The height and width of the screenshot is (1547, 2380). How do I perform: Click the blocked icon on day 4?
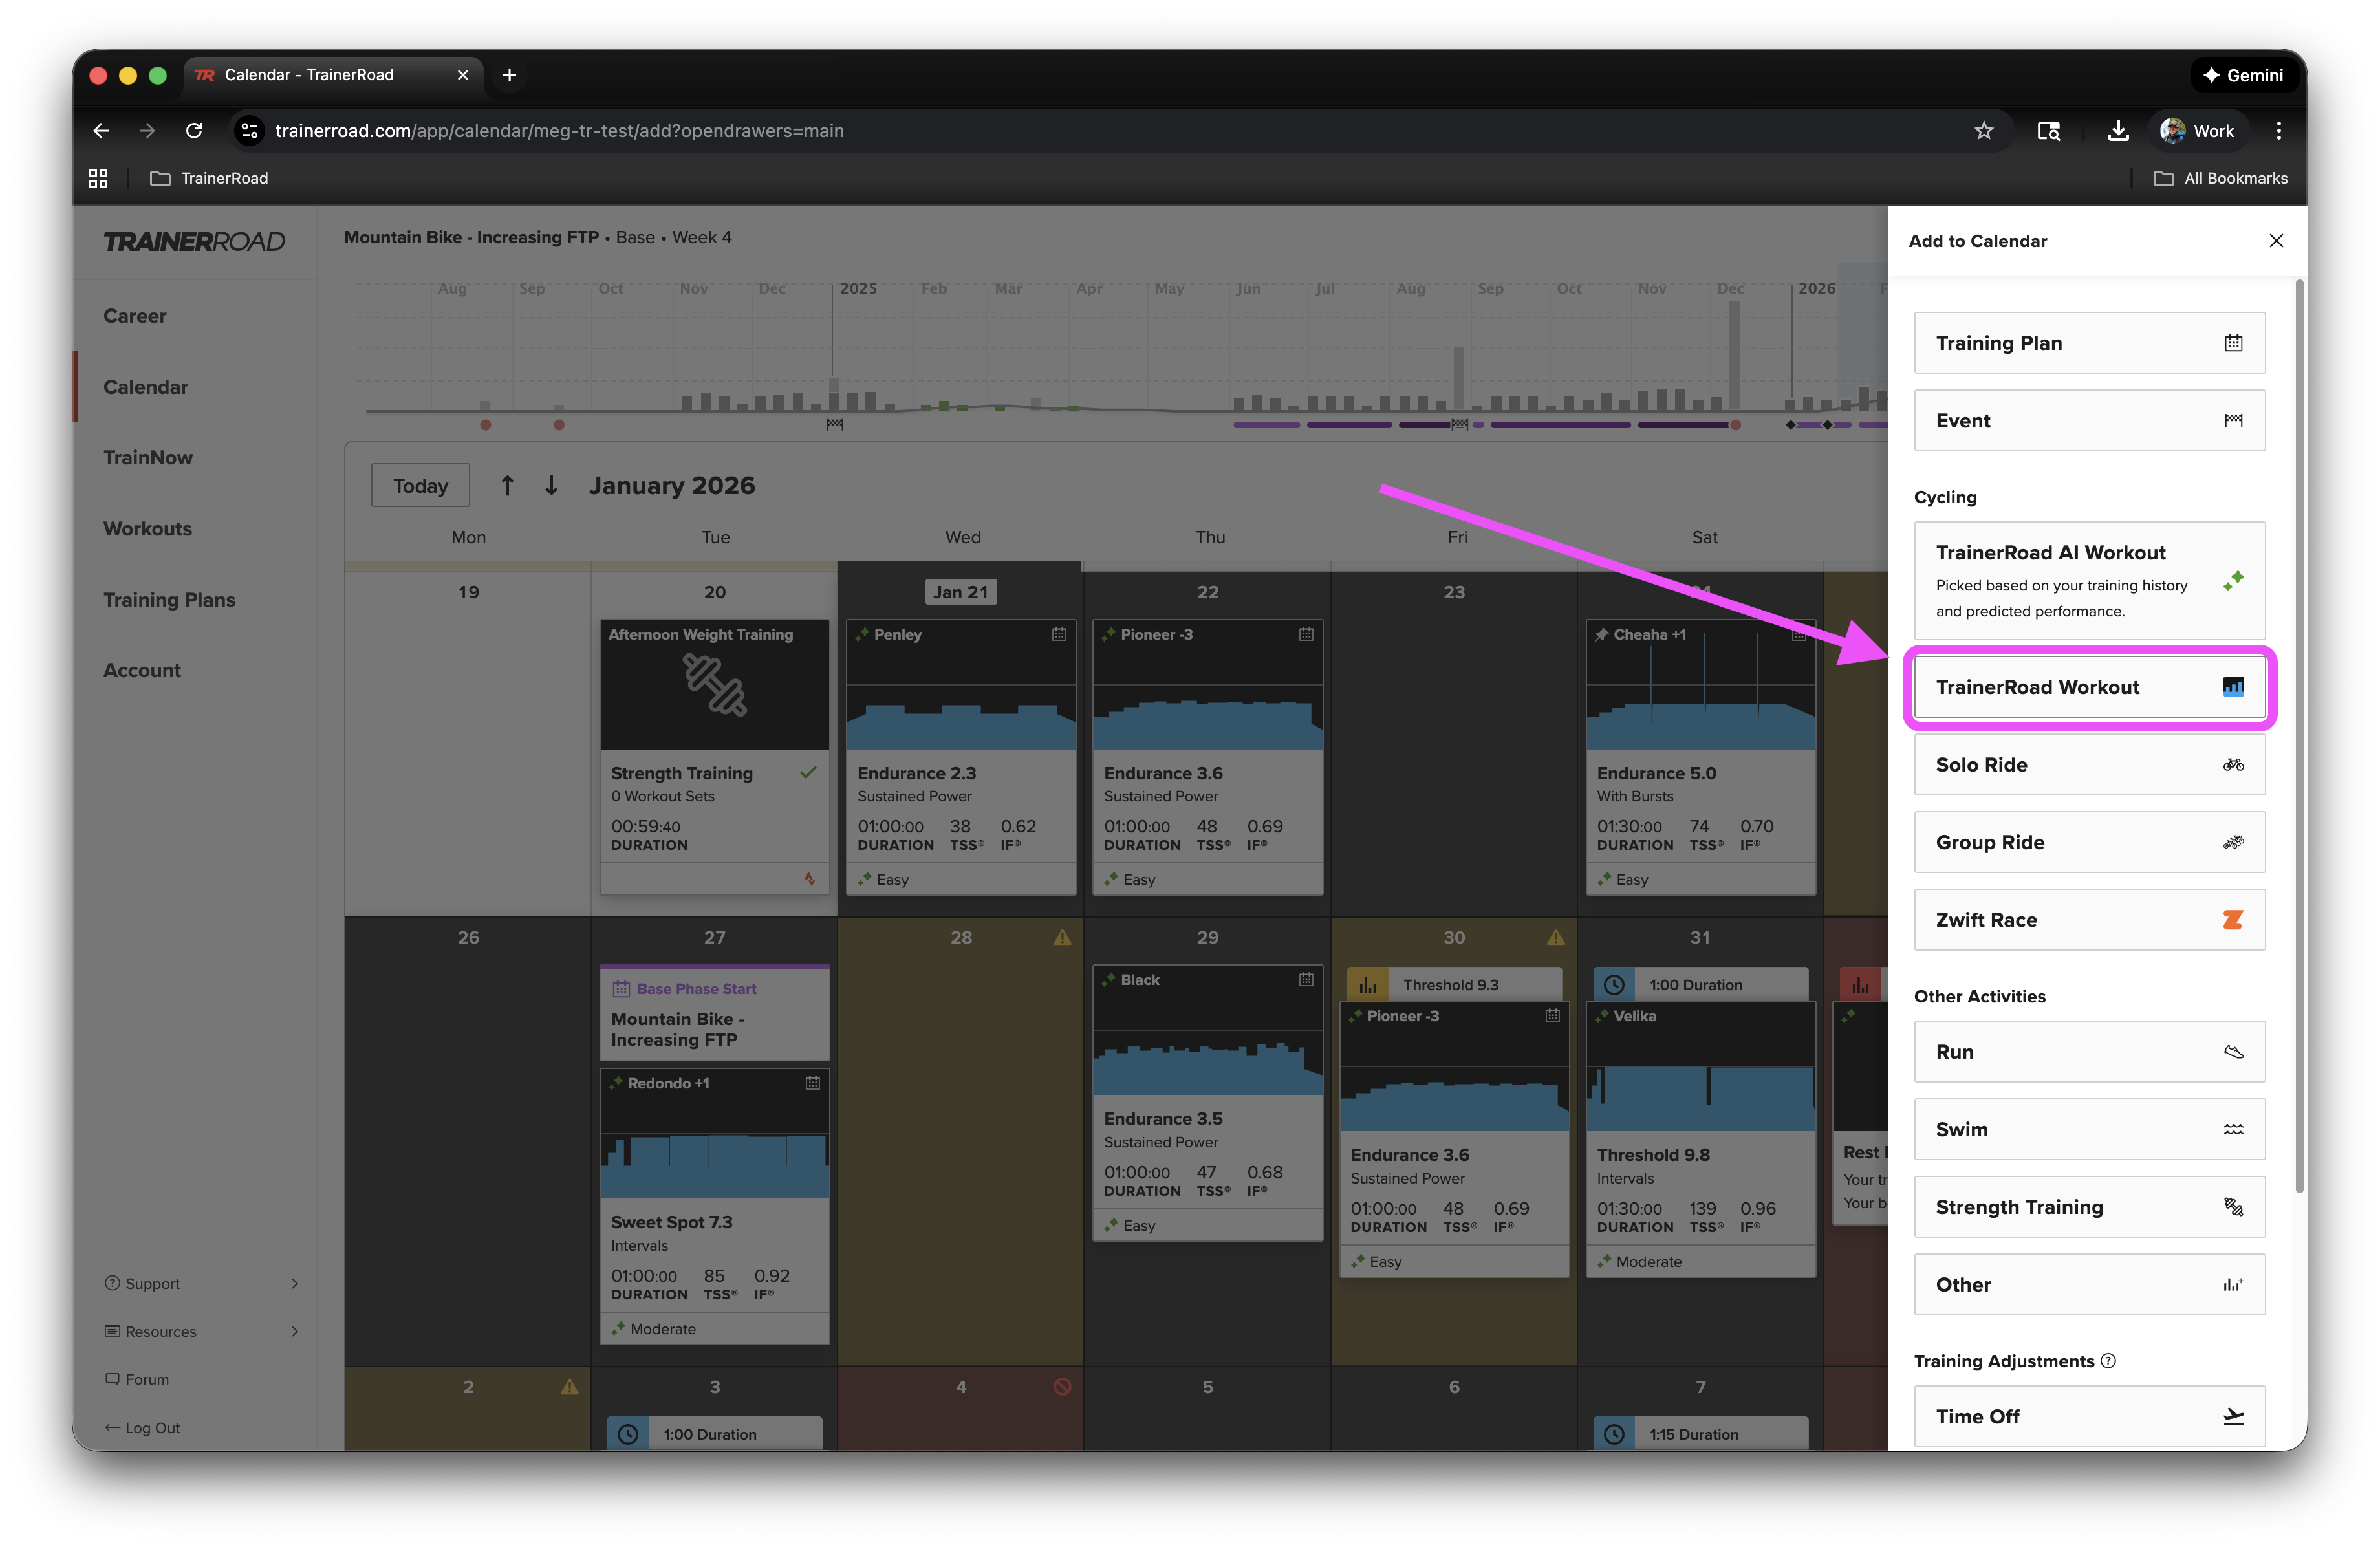point(1062,1387)
